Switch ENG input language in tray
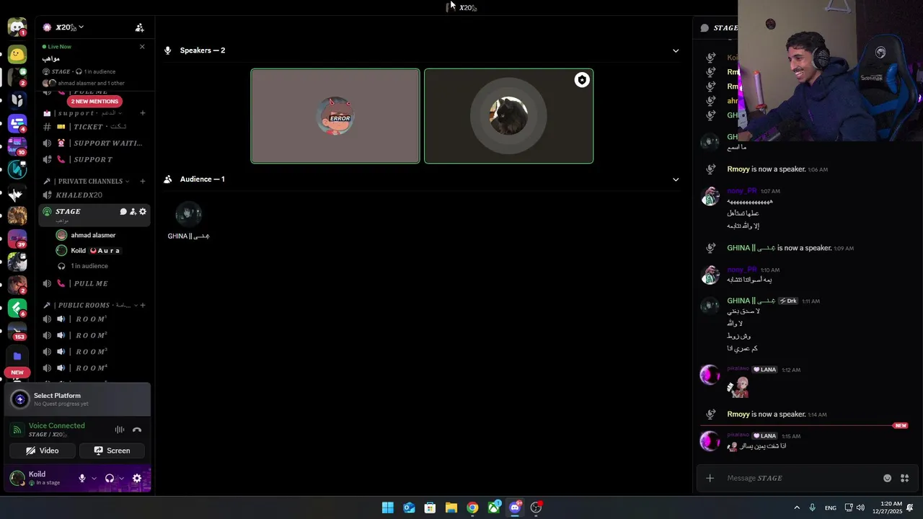The image size is (923, 519). tap(831, 507)
